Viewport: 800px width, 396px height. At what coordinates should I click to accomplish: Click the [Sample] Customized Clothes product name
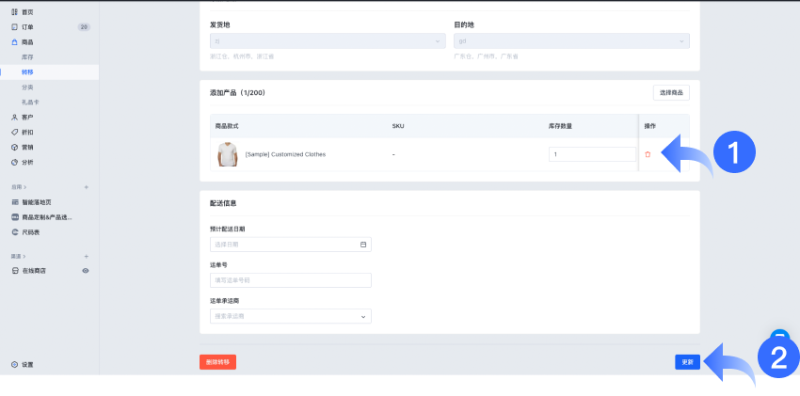pyautogui.click(x=285, y=154)
